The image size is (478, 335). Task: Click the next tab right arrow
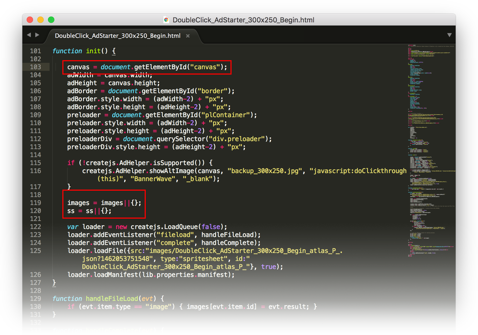[x=37, y=35]
